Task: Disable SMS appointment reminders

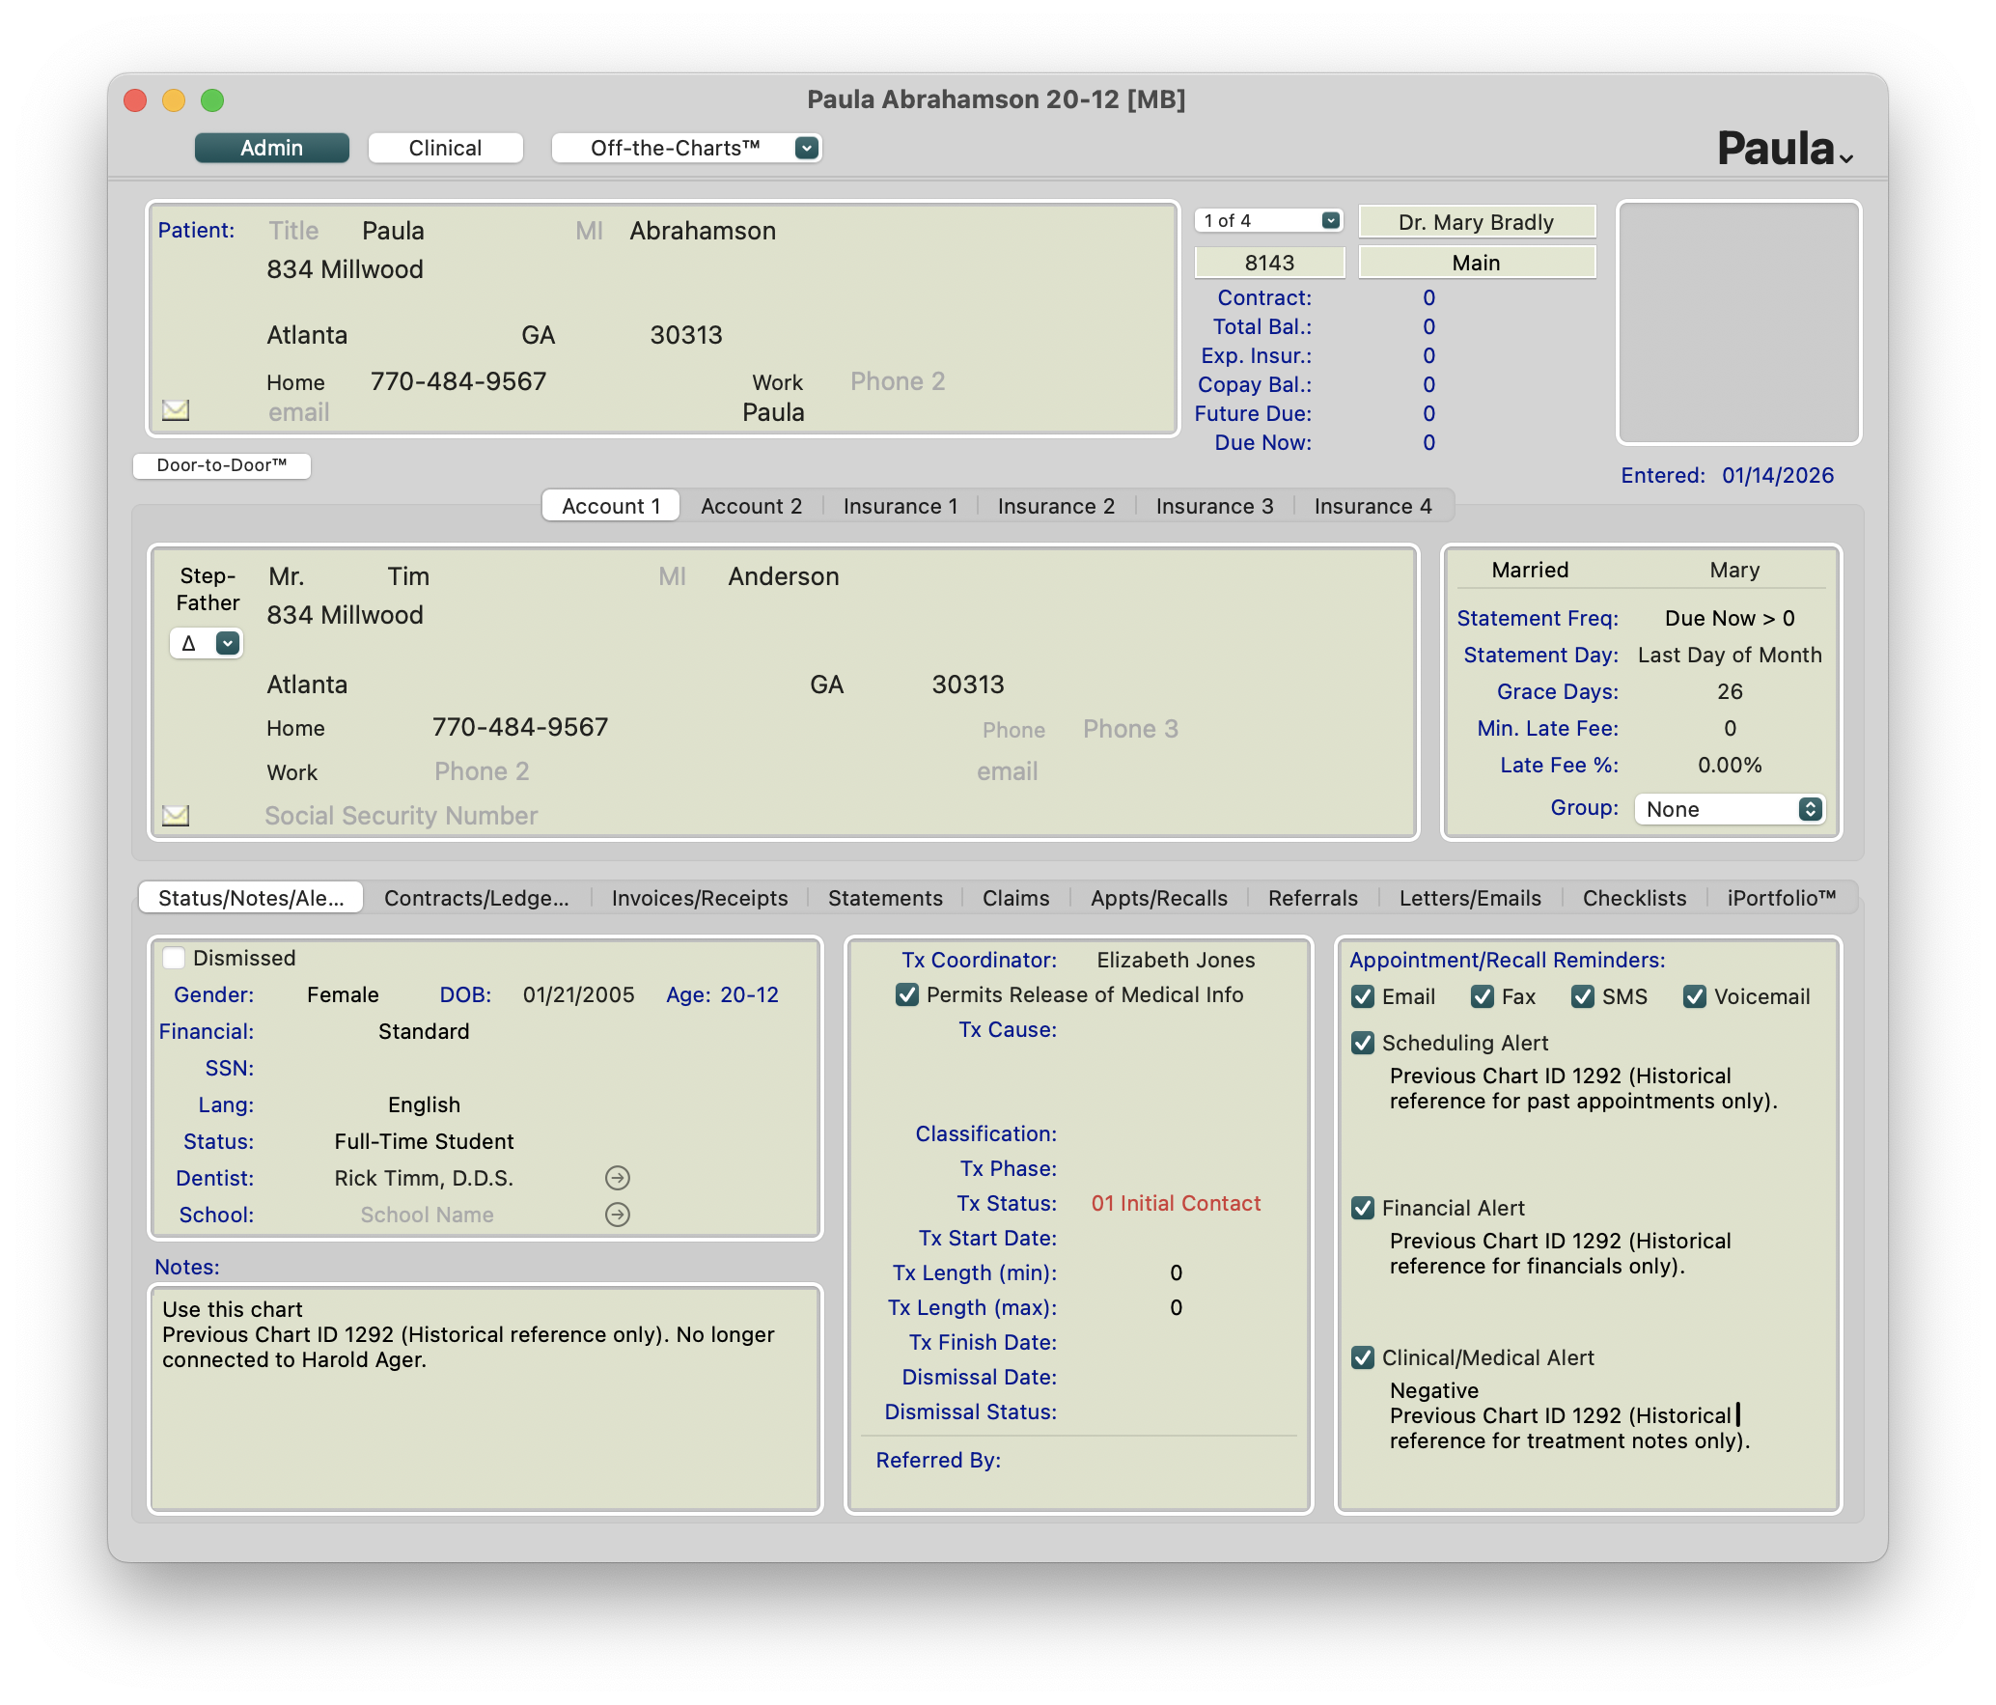Action: click(x=1583, y=996)
